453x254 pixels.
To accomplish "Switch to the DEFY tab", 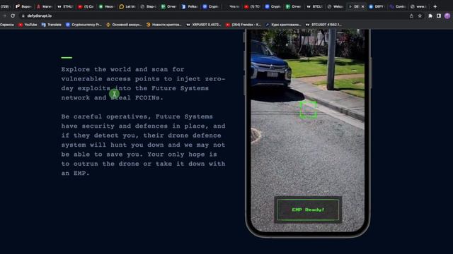I will 377,6.
